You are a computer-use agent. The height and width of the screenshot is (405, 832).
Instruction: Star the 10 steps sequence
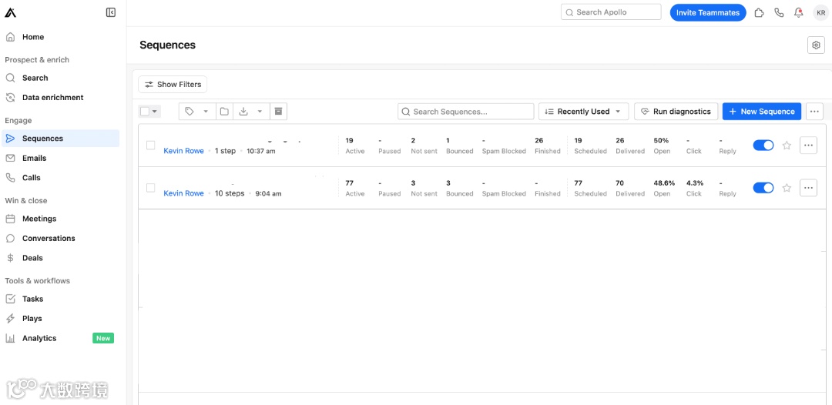click(x=787, y=188)
